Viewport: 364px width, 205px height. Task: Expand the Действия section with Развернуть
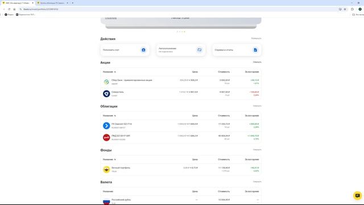(257, 38)
